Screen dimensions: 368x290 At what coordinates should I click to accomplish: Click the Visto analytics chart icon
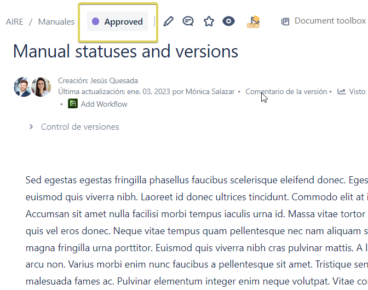click(342, 91)
